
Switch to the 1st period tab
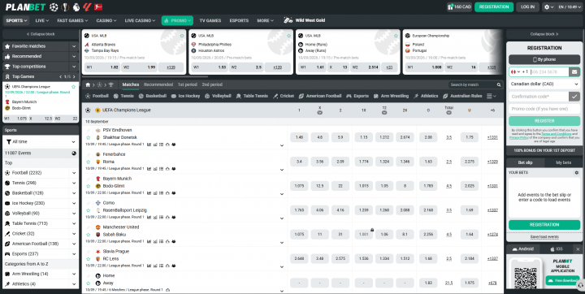coord(188,84)
